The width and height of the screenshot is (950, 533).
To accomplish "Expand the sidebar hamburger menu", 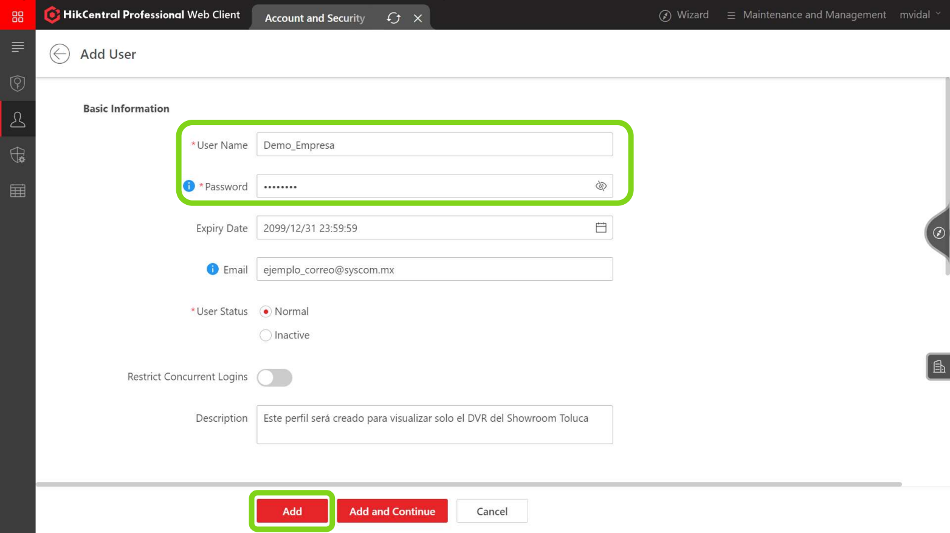I will [x=18, y=47].
